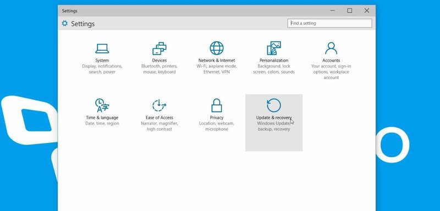Click the Settings gear icon in header
Screen dimensions: 440x211
[65, 23]
